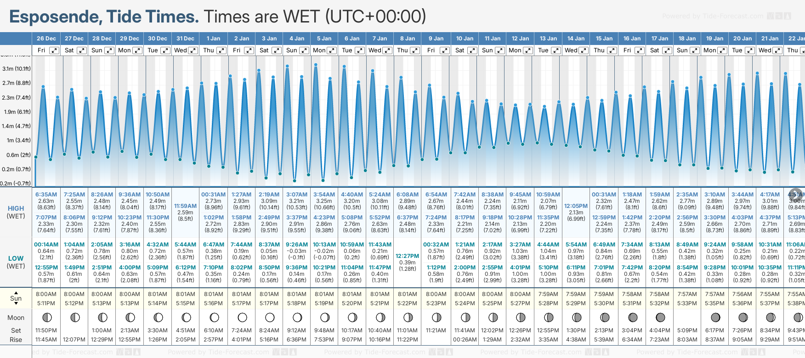Viewport: 805px width, 358px height.
Task: Click the 6:35AM high tide on 26 Dec
Action: click(x=46, y=195)
